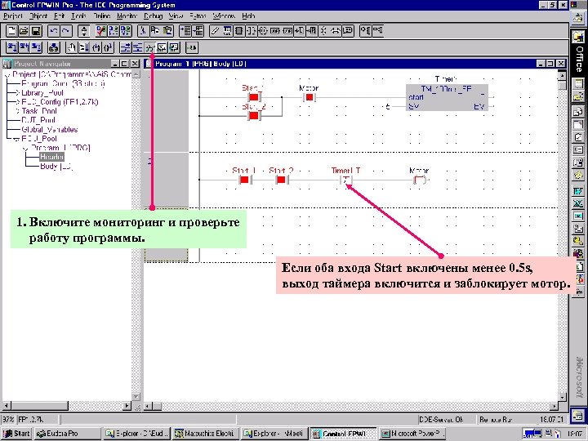This screenshot has height=441, width=588.
Task: Cut the selection with the scissors icon
Action: 142,31
